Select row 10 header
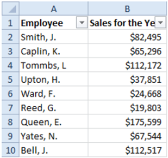The height and width of the screenshot is (158, 168). [x=11, y=150]
